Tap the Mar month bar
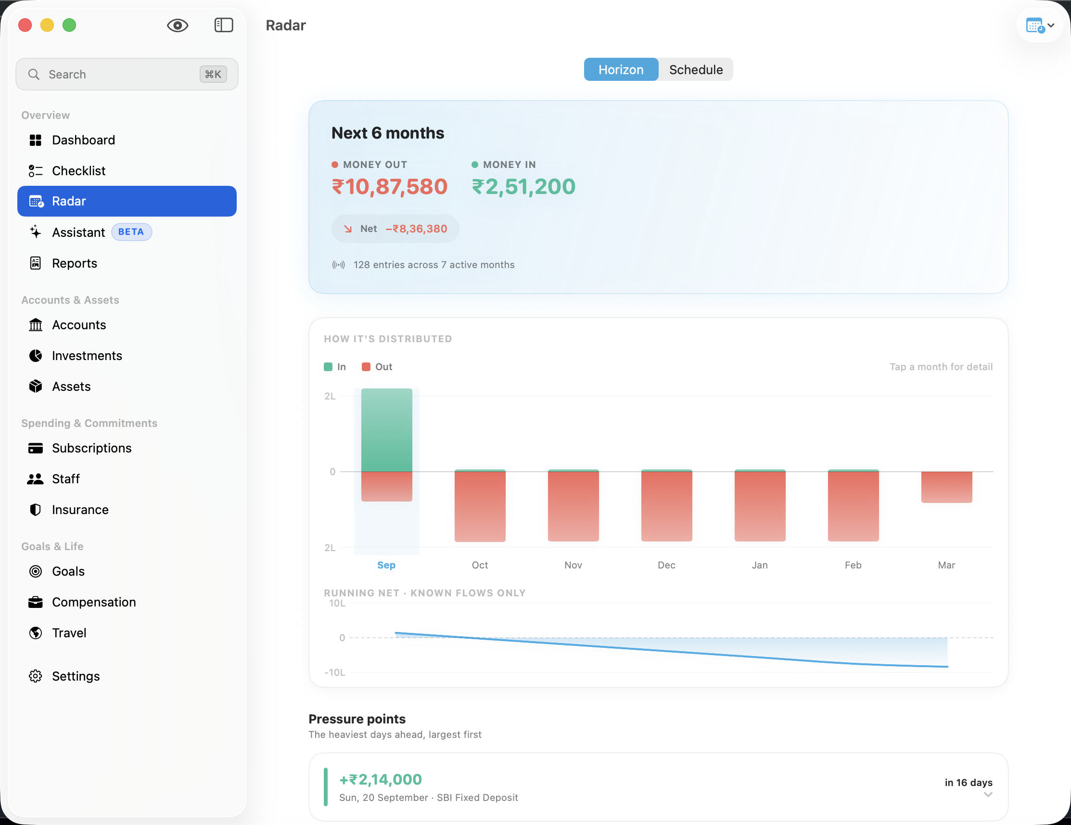This screenshot has height=825, width=1071. click(x=946, y=487)
